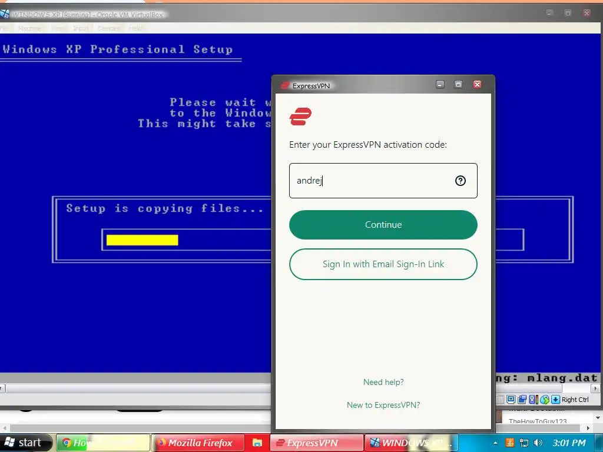Minimize the VirtualBox window
This screenshot has width=603, height=452.
pos(549,13)
